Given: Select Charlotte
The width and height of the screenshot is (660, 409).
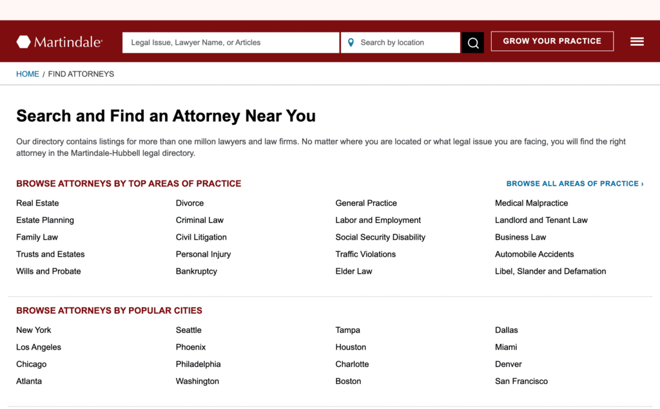Looking at the screenshot, I should click(x=352, y=365).
